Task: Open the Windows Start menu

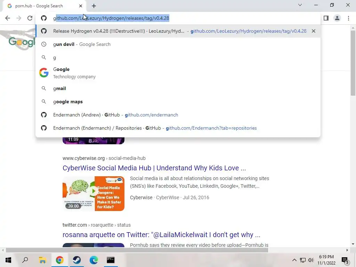Action: [x=8, y=260]
